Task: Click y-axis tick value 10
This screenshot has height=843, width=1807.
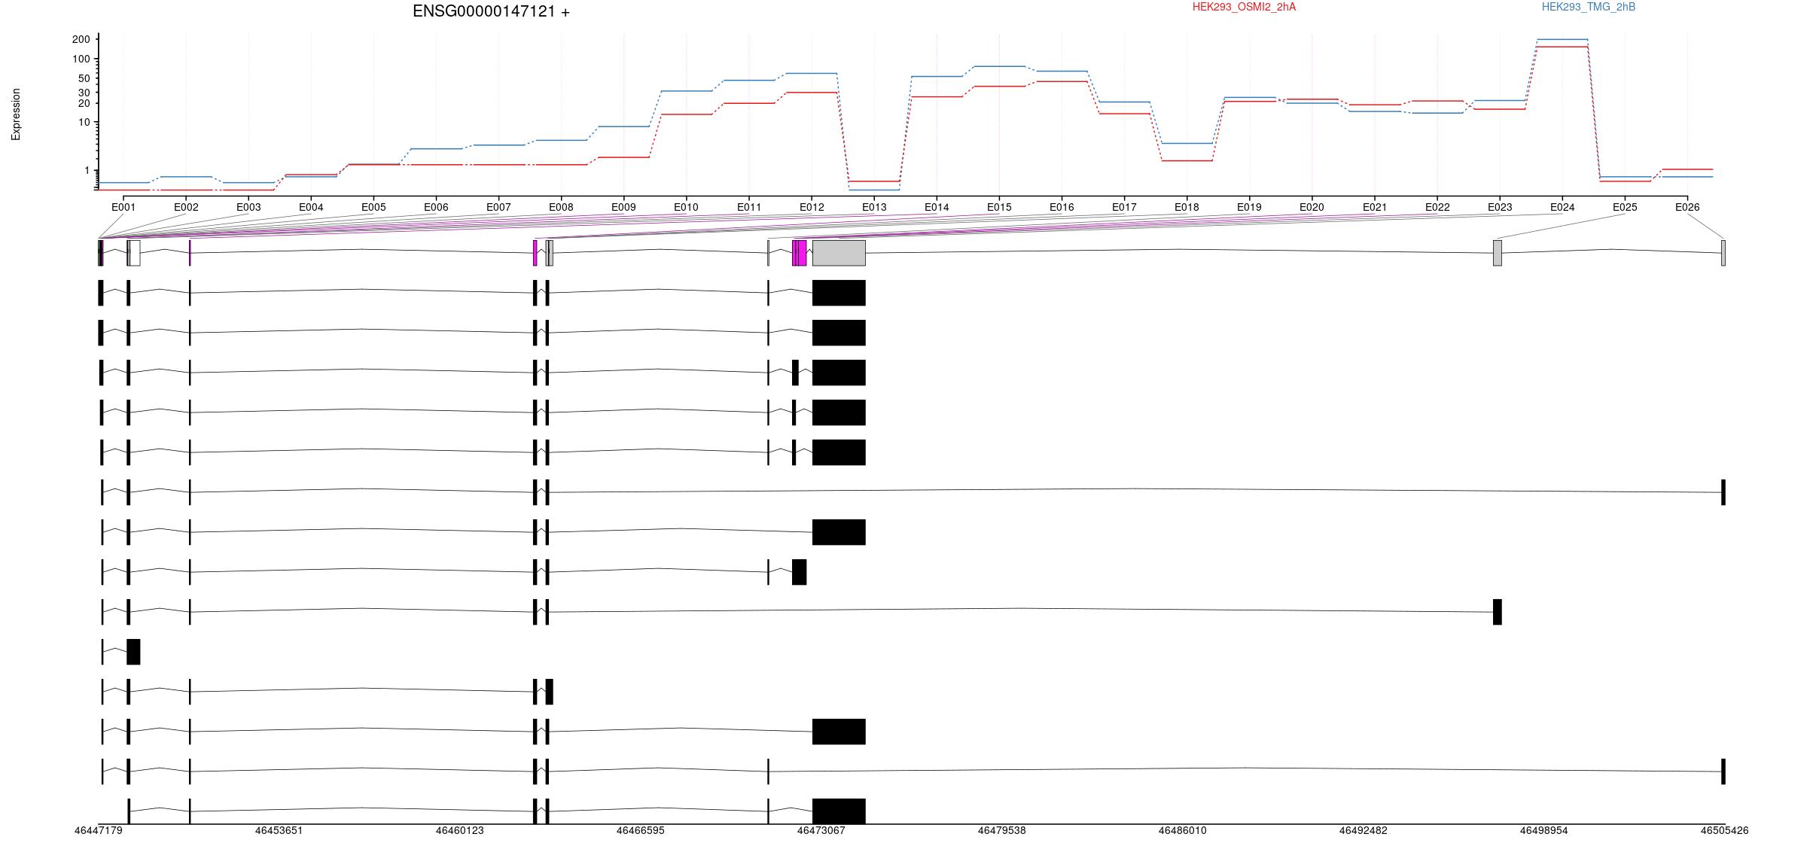Action: click(x=84, y=122)
